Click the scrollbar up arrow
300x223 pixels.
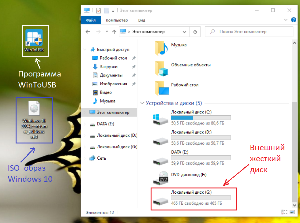coord(294,43)
